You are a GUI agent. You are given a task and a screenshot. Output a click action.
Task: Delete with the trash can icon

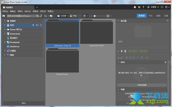pyautogui.click(x=125, y=51)
